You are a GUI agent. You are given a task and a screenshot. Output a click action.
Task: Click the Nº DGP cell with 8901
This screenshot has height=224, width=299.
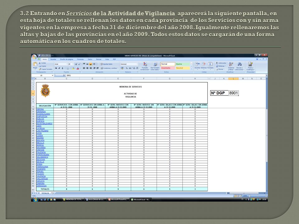click(233, 93)
